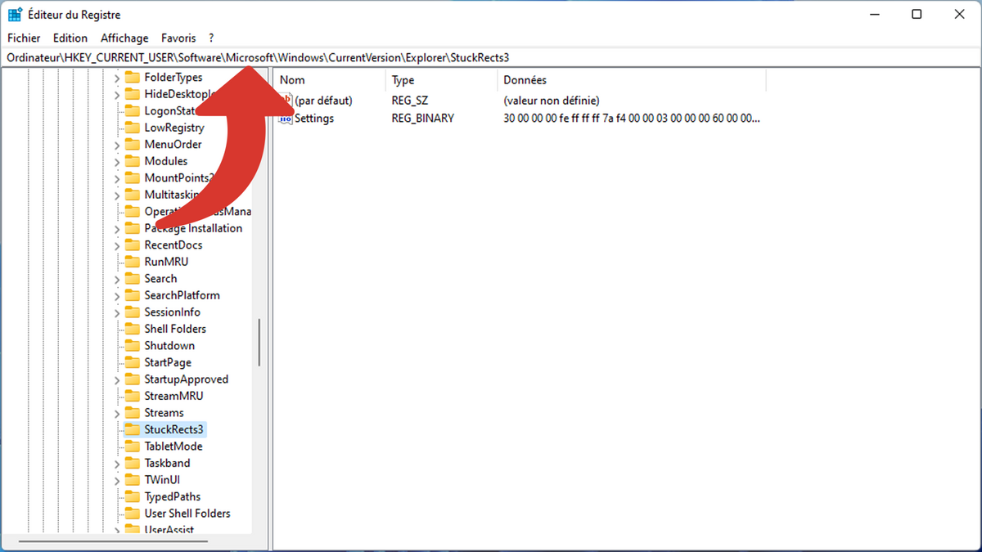This screenshot has width=982, height=552.
Task: Click the folder icon of the Search key
Action: coord(132,279)
